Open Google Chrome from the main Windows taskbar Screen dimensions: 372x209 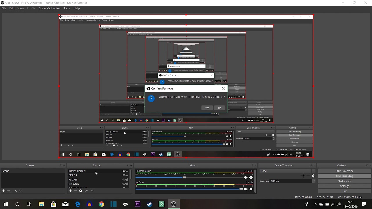(x=101, y=204)
